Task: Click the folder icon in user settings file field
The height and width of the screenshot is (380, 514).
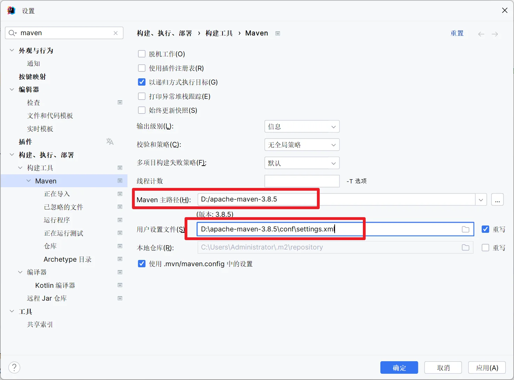Action: pyautogui.click(x=465, y=229)
